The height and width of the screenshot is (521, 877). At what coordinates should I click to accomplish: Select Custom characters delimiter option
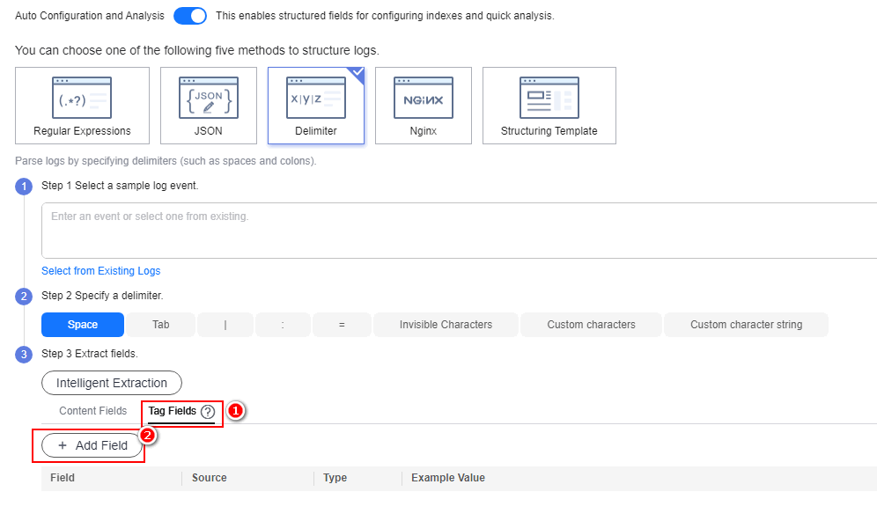point(591,325)
